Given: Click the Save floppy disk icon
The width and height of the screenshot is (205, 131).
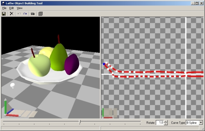Looking at the screenshot, I should (4, 14).
